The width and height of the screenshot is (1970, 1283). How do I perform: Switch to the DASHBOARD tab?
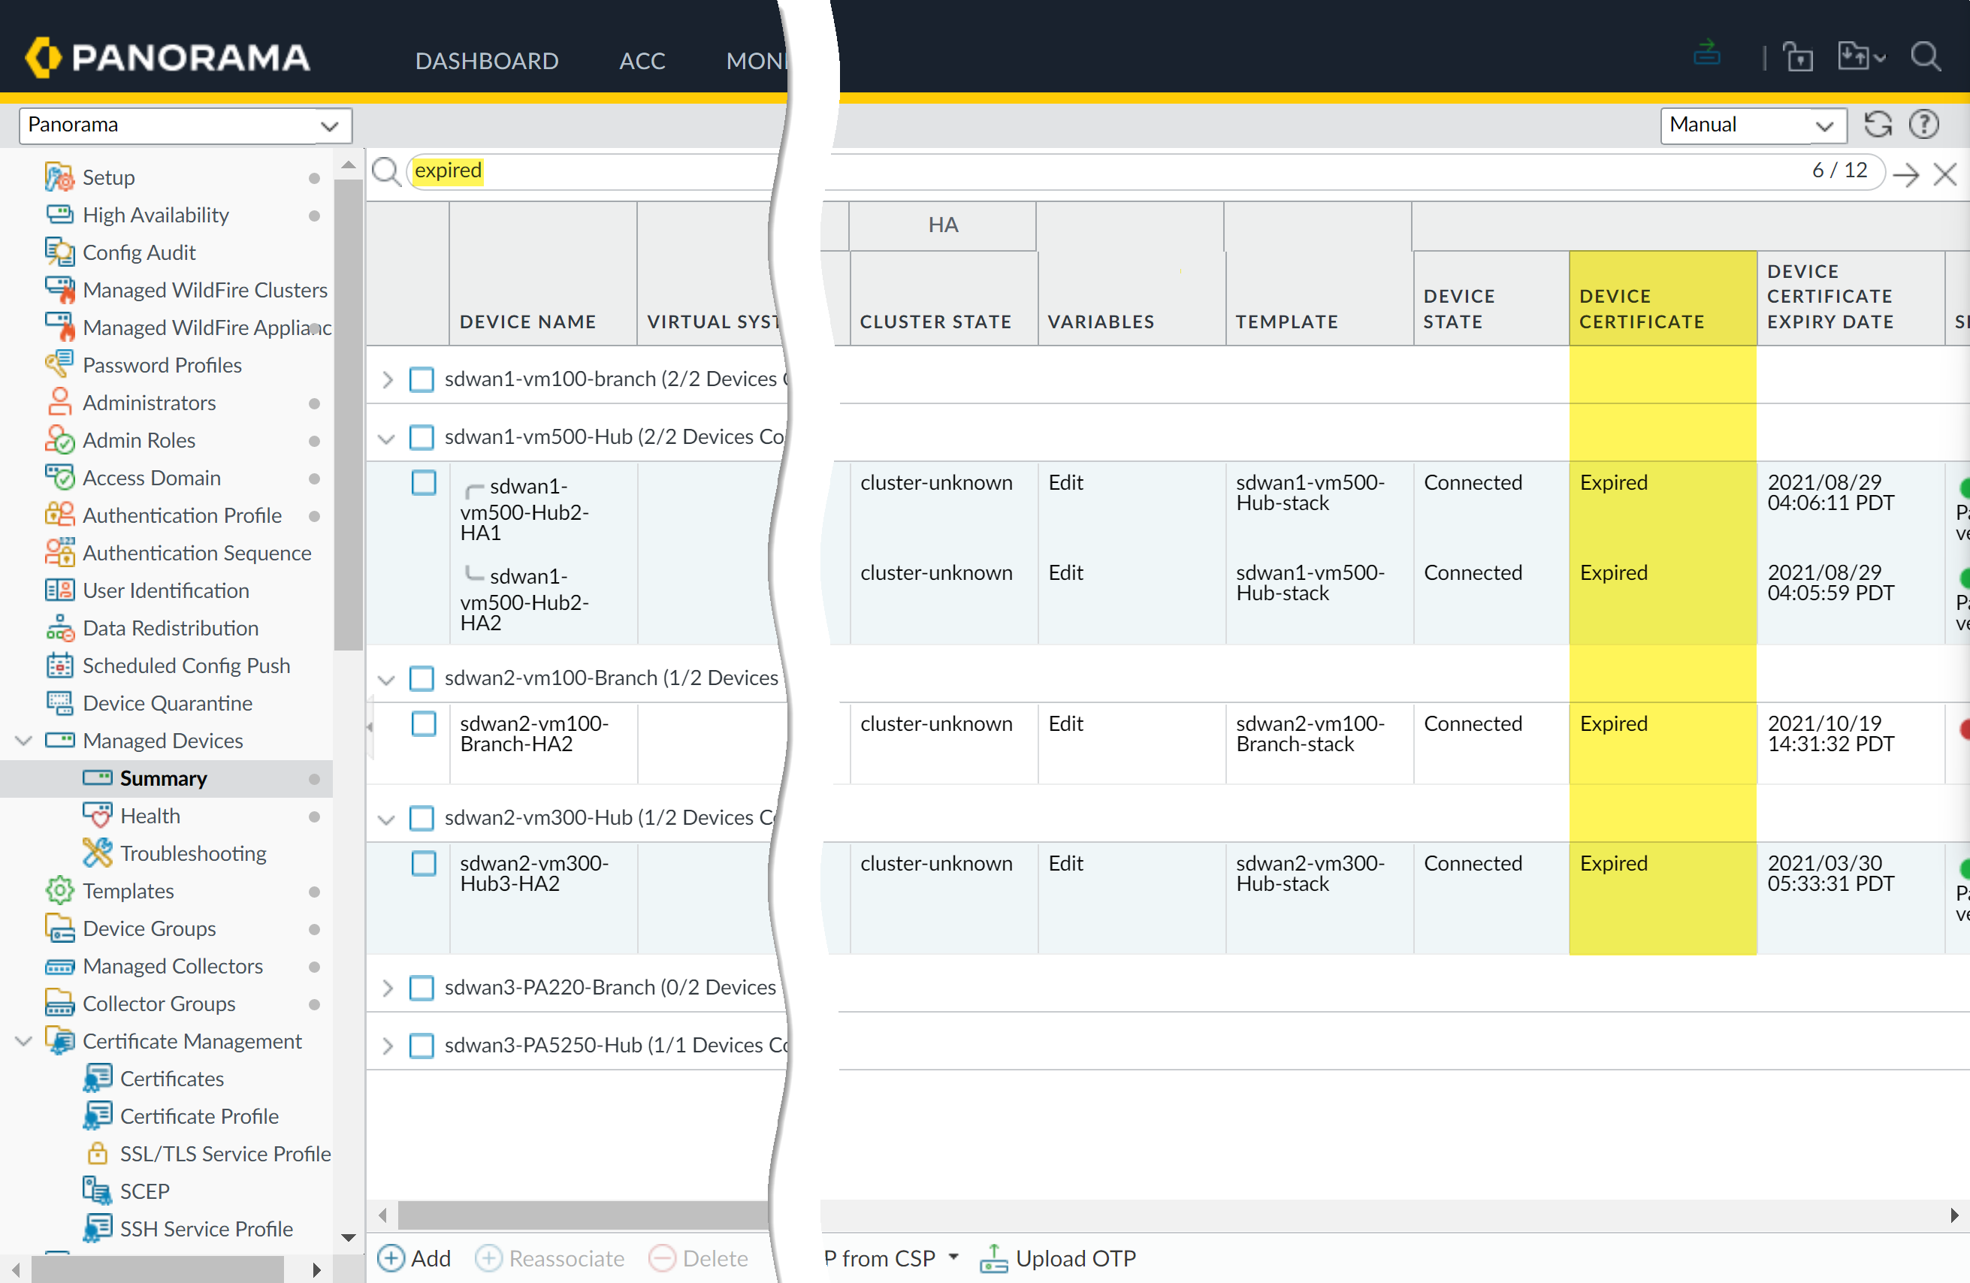[x=487, y=60]
